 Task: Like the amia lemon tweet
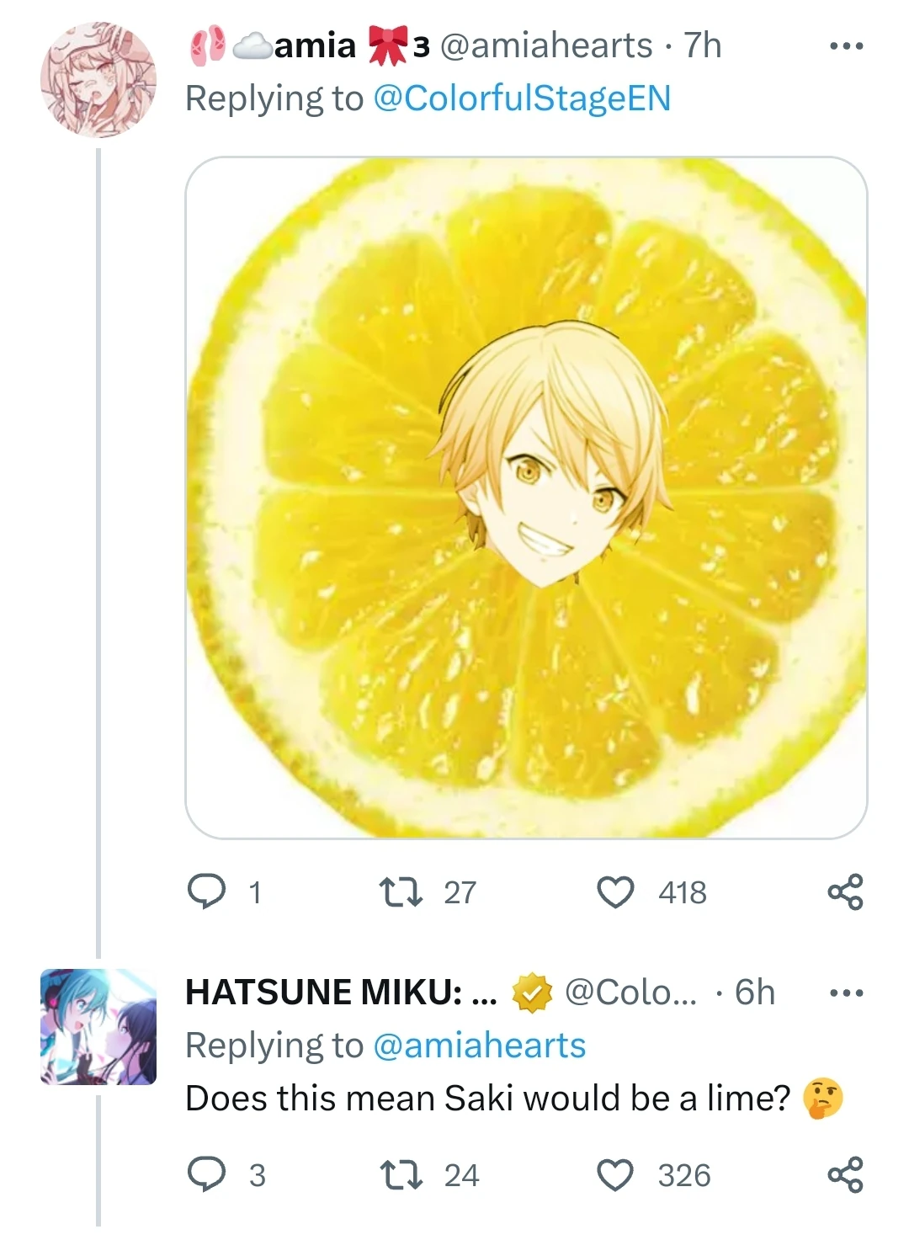click(615, 892)
